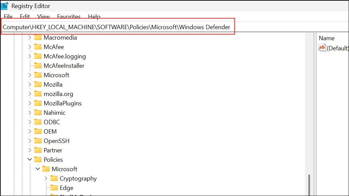Expand the ODBC key

pyautogui.click(x=30, y=122)
